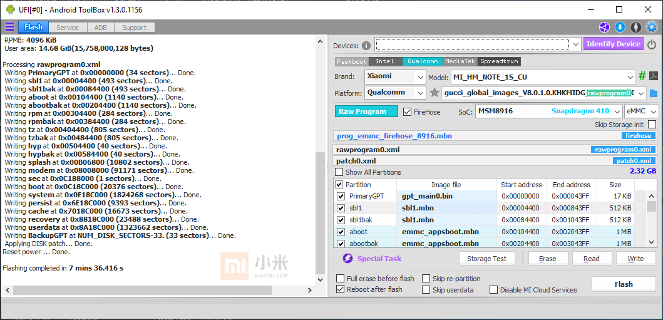Uncheck the sbl1bak partition row

pyautogui.click(x=341, y=220)
